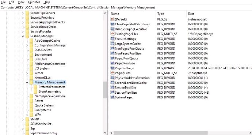Open the Edit menu

pos(12,2)
